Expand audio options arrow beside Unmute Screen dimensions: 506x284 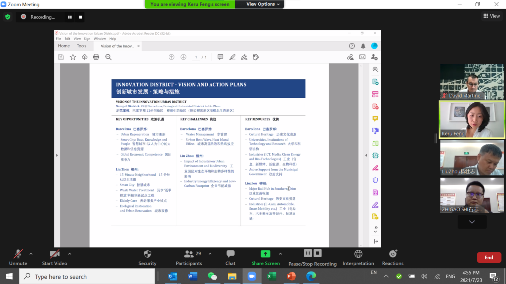tap(31, 254)
